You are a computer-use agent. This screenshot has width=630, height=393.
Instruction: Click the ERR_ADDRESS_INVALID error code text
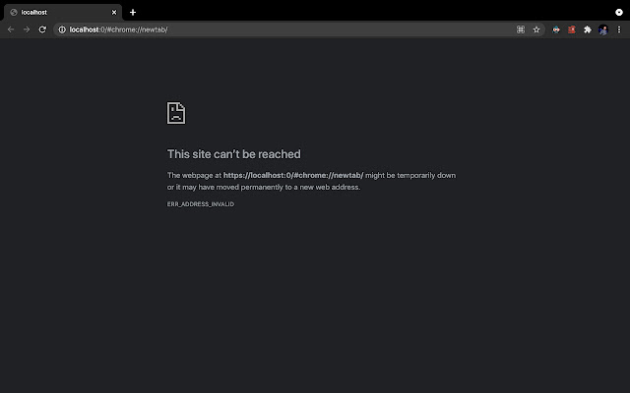coord(201,204)
